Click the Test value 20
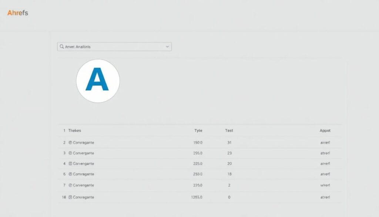This screenshot has height=217, width=379. pos(229,164)
